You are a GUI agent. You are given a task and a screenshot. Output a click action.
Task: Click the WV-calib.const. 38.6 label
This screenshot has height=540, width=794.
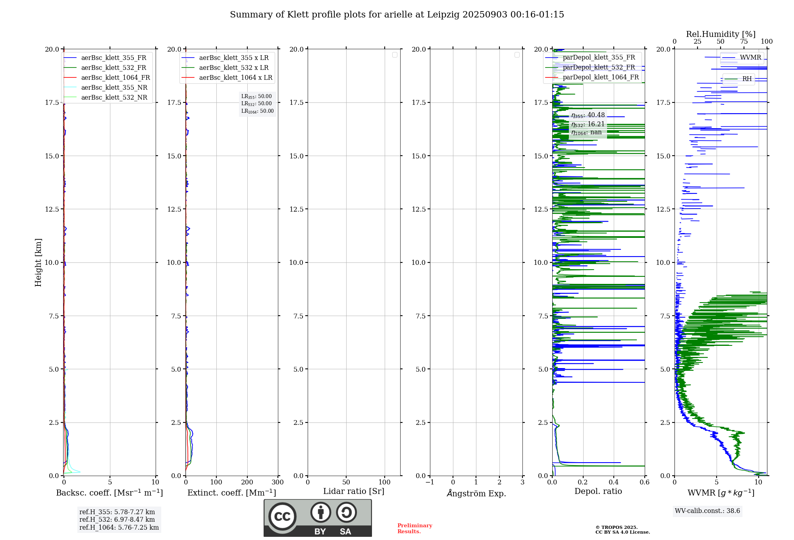pos(707,511)
